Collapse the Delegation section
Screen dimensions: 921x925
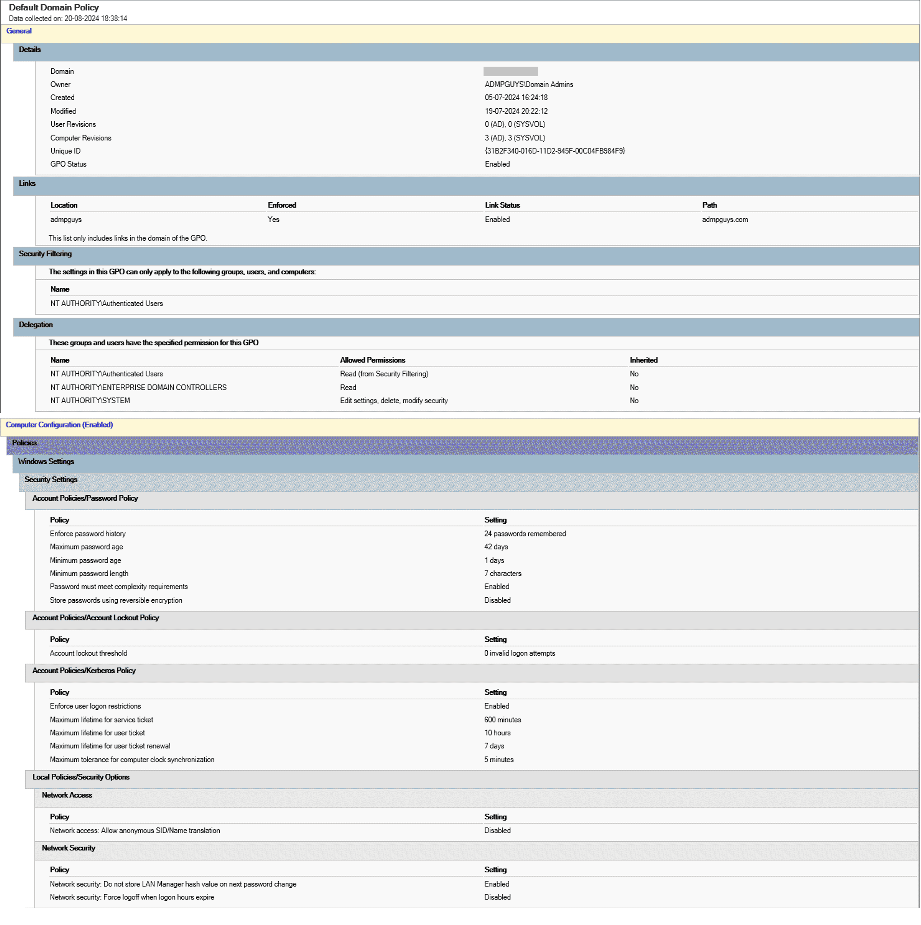click(35, 325)
